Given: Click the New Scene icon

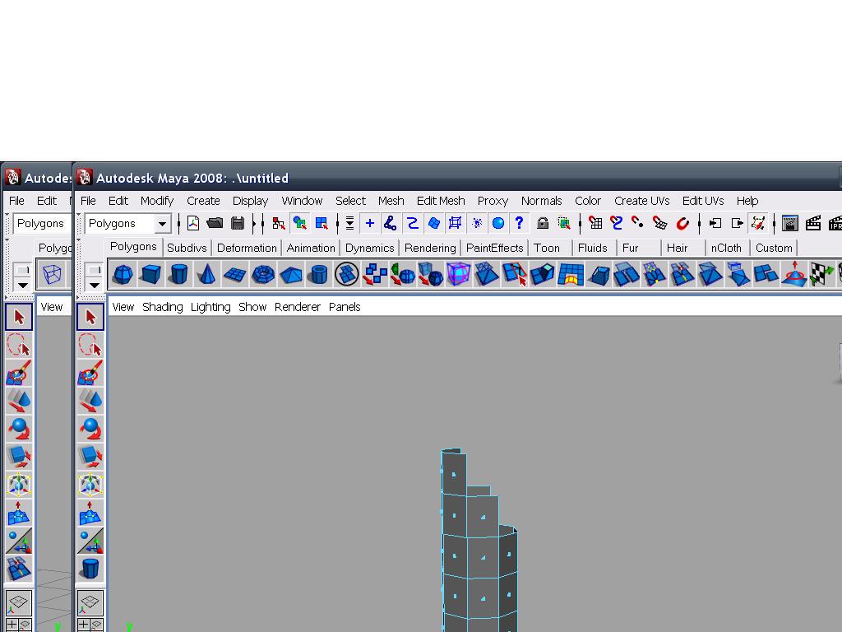Looking at the screenshot, I should 192,223.
